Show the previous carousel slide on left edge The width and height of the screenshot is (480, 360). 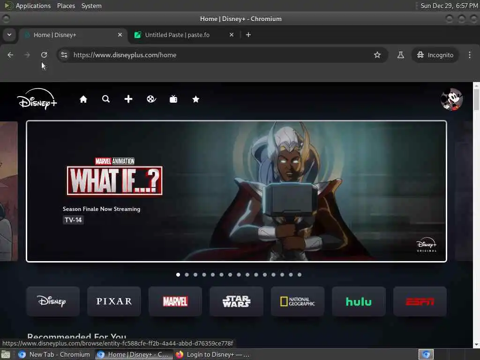(x=8, y=191)
